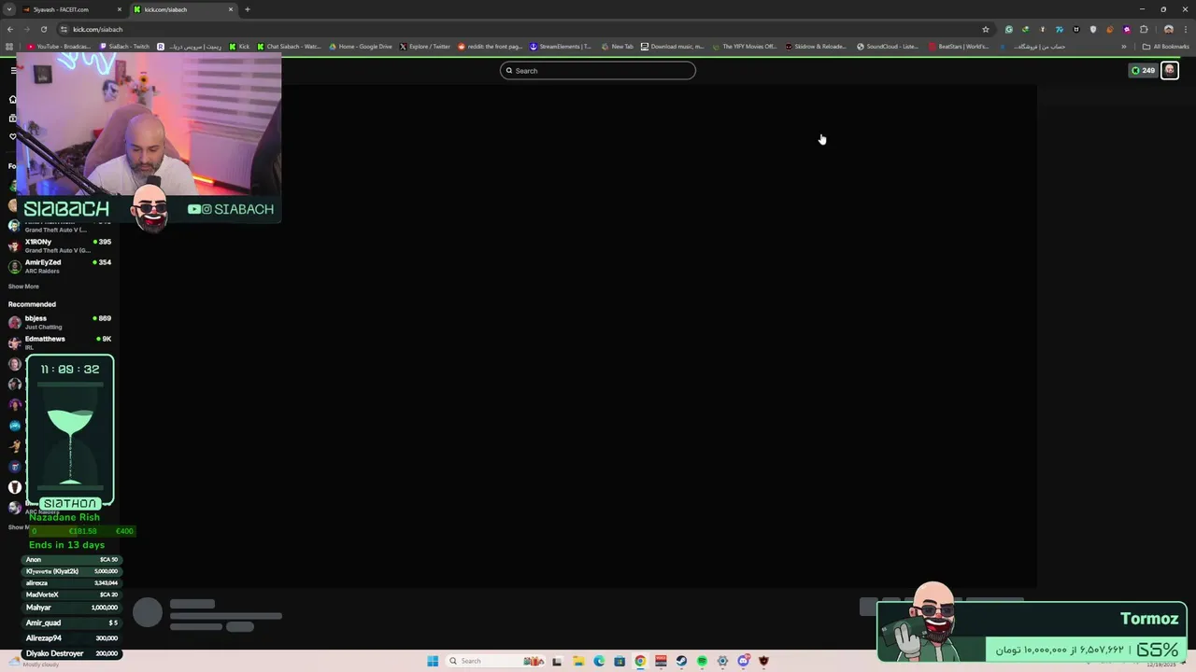Open the BeatStars bookmark
The width and height of the screenshot is (1196, 672).
(959, 46)
